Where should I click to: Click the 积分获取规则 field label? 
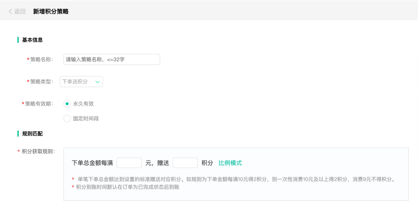(x=38, y=152)
